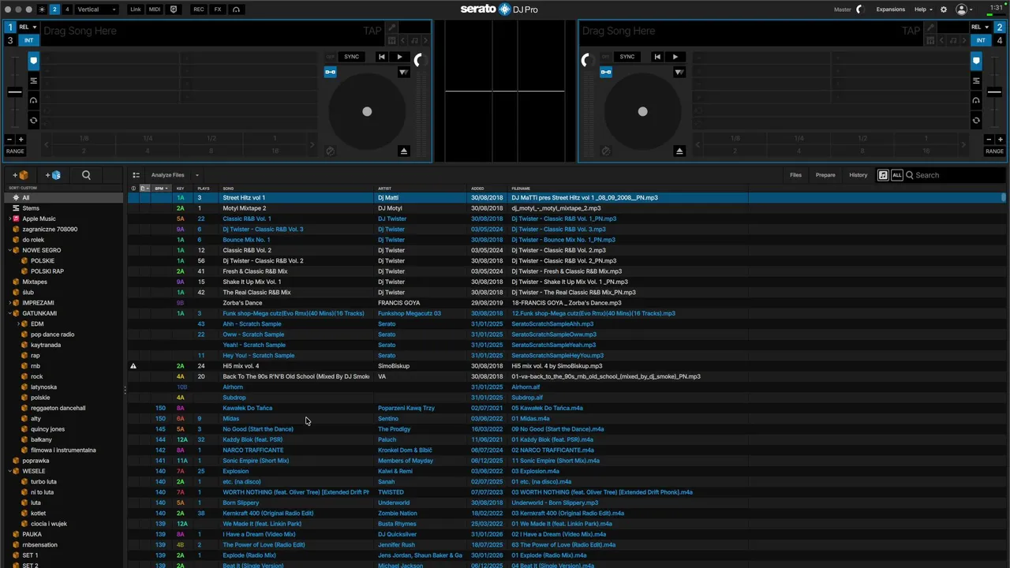Open the Files panel tab
The image size is (1010, 568).
pos(795,175)
